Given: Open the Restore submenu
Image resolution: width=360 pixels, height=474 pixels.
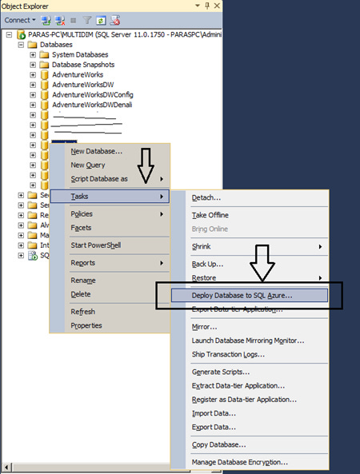Looking at the screenshot, I should pyautogui.click(x=250, y=278).
